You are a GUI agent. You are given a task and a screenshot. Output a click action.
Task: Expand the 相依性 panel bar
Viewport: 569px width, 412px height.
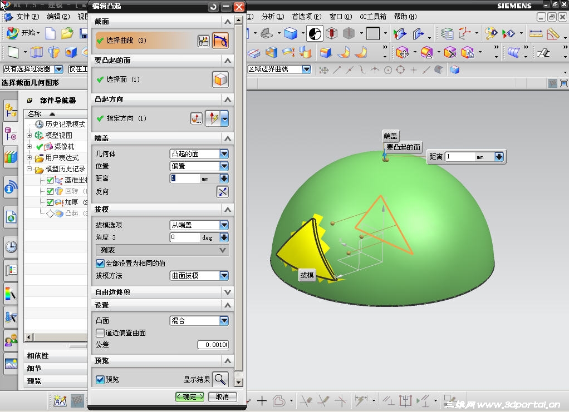[x=56, y=356]
